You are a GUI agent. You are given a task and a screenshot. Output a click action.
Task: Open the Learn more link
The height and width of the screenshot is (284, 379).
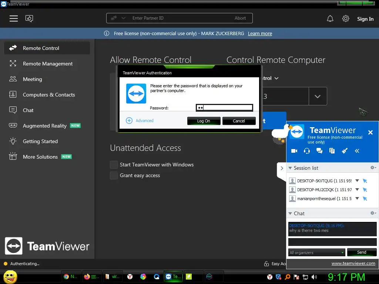coord(260,34)
